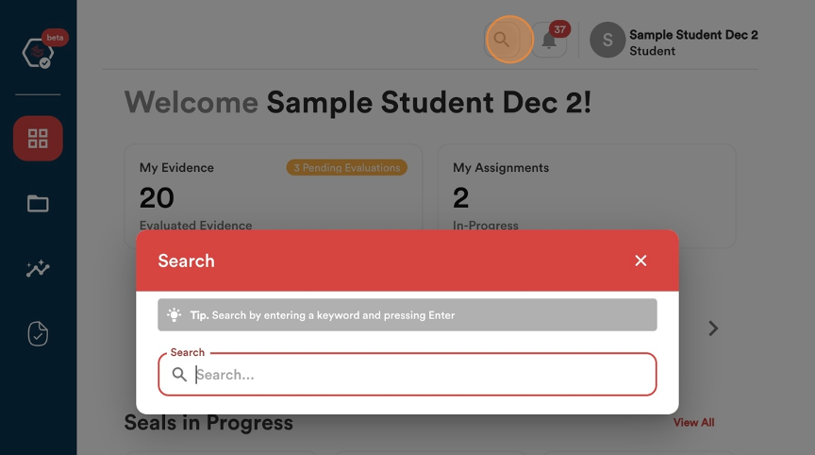Open the notifications bell with 37 badge
The width and height of the screenshot is (815, 455).
click(549, 40)
